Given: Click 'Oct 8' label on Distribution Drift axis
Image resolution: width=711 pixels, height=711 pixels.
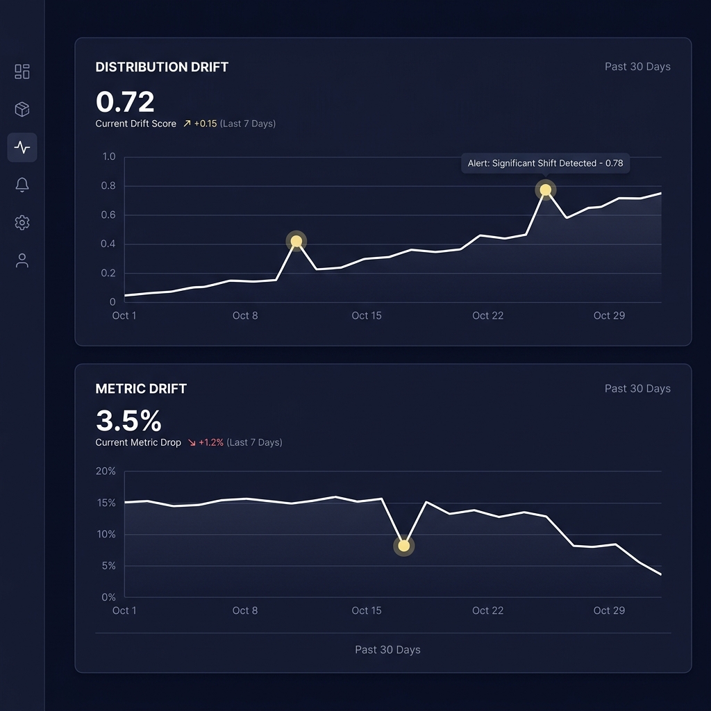Looking at the screenshot, I should pos(245,316).
